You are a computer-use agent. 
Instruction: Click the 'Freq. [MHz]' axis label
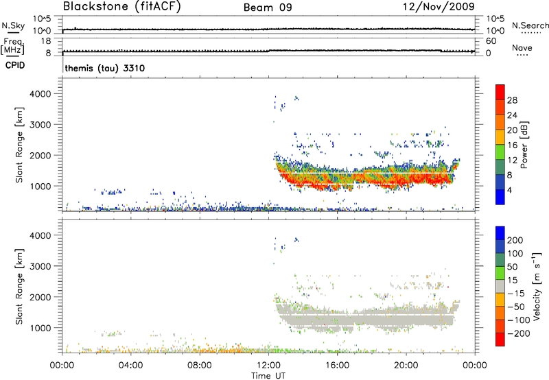coord(13,47)
